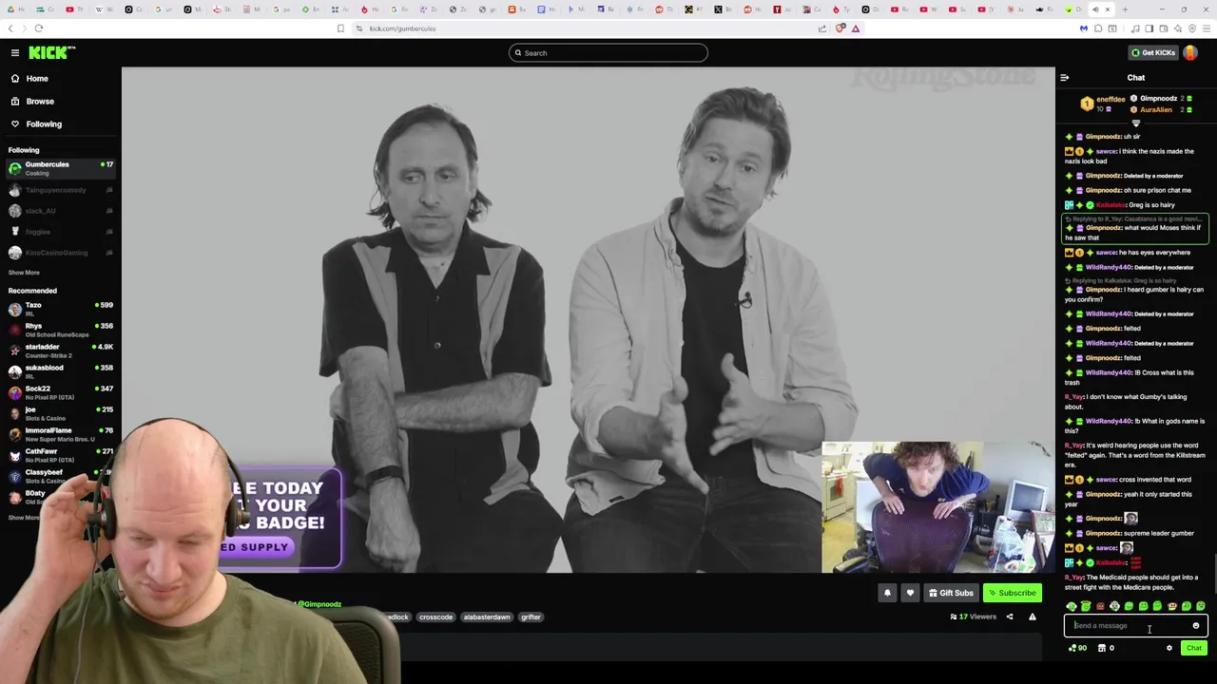
Task: Open Following in the sidebar
Action: [44, 124]
